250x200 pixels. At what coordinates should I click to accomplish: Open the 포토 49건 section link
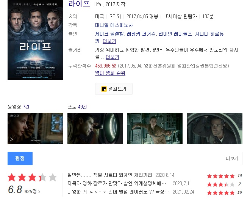click(77, 107)
